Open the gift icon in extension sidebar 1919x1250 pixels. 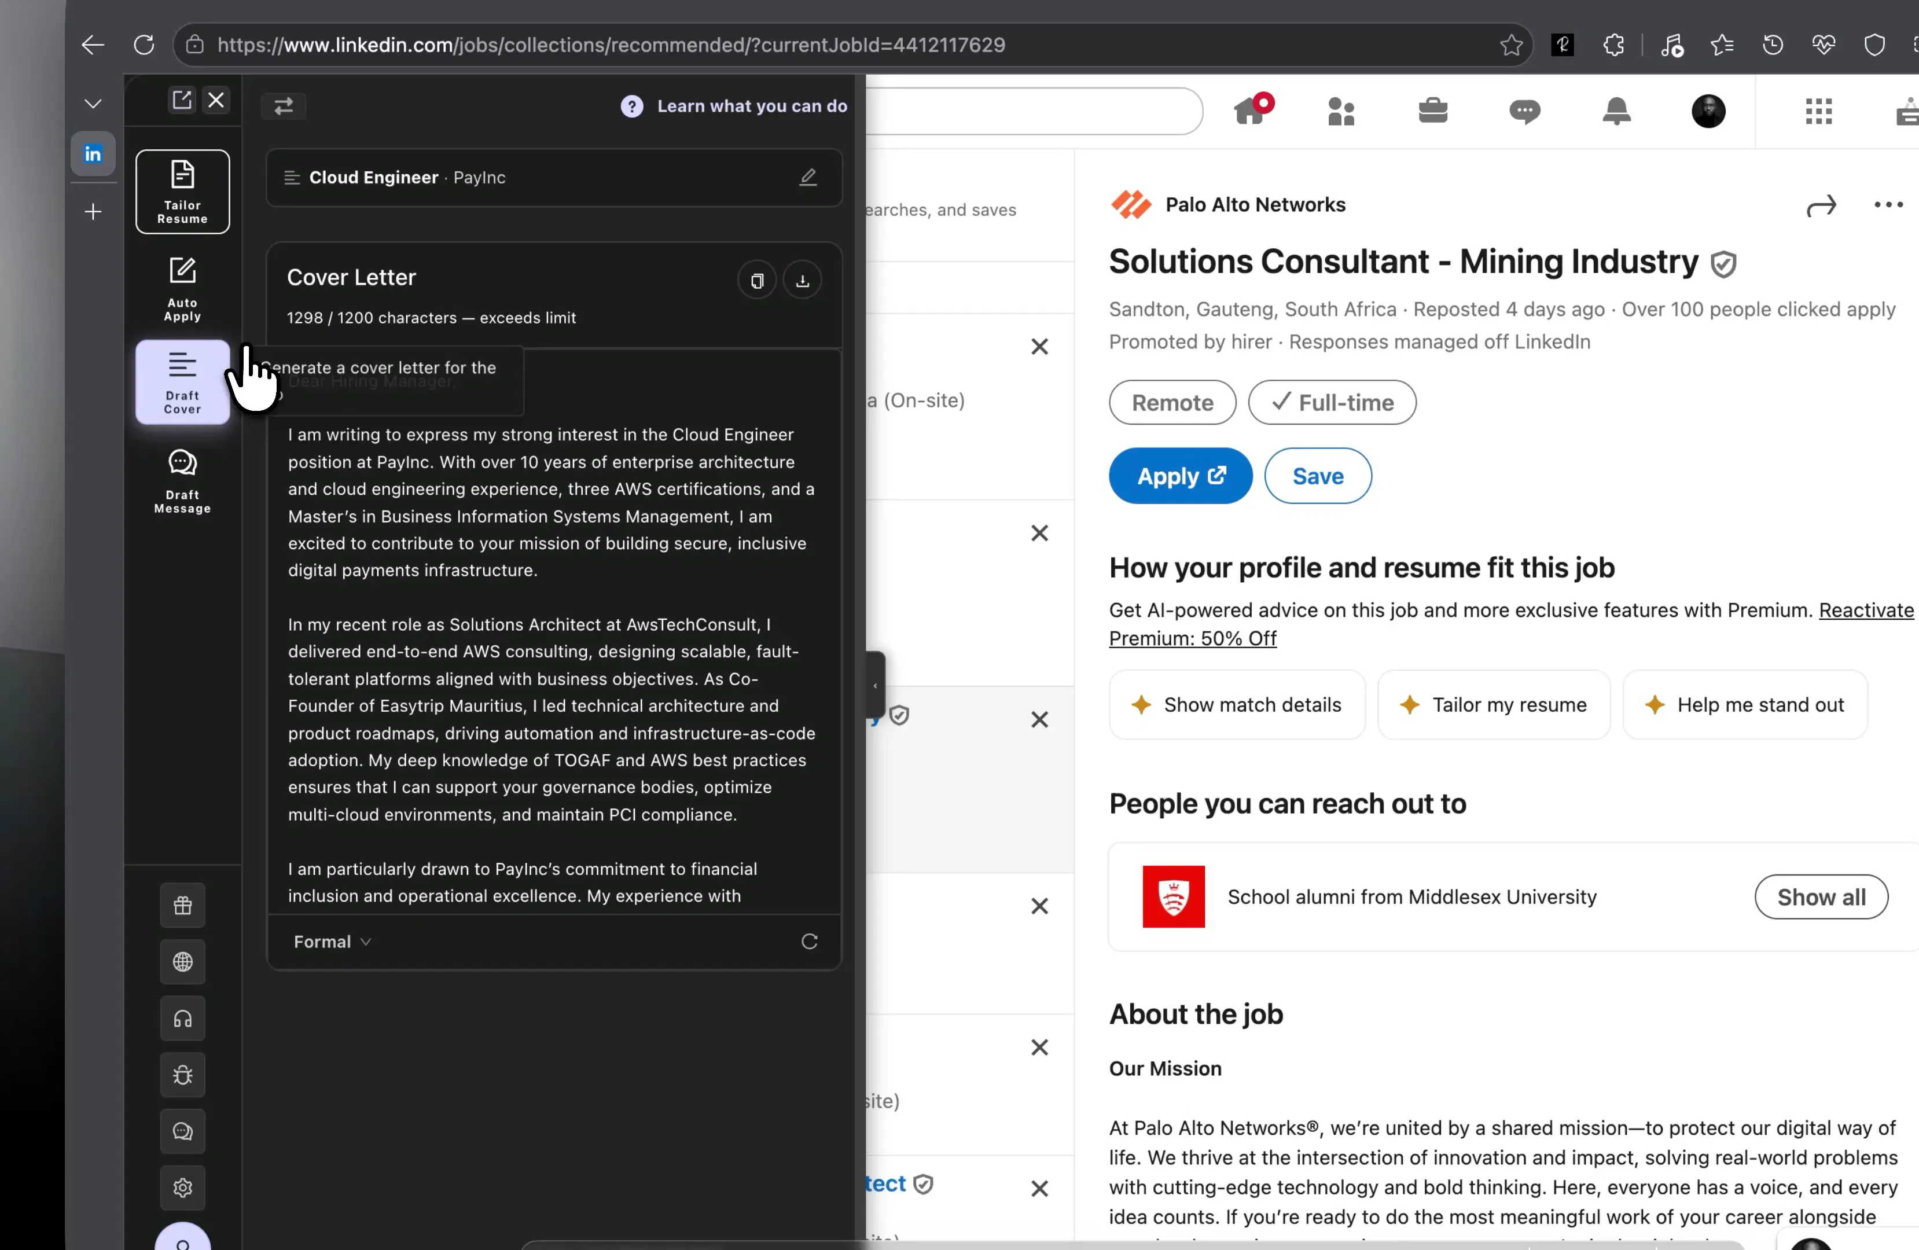coord(183,906)
